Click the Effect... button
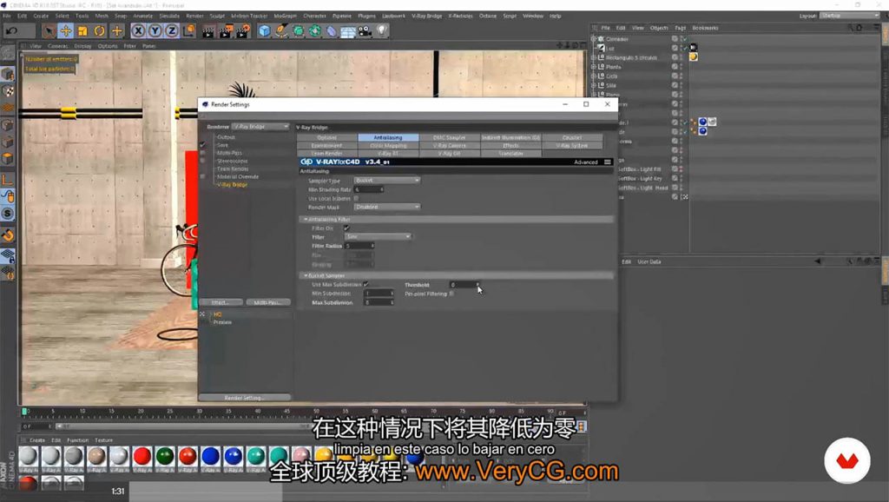The height and width of the screenshot is (502, 889). pyautogui.click(x=221, y=302)
